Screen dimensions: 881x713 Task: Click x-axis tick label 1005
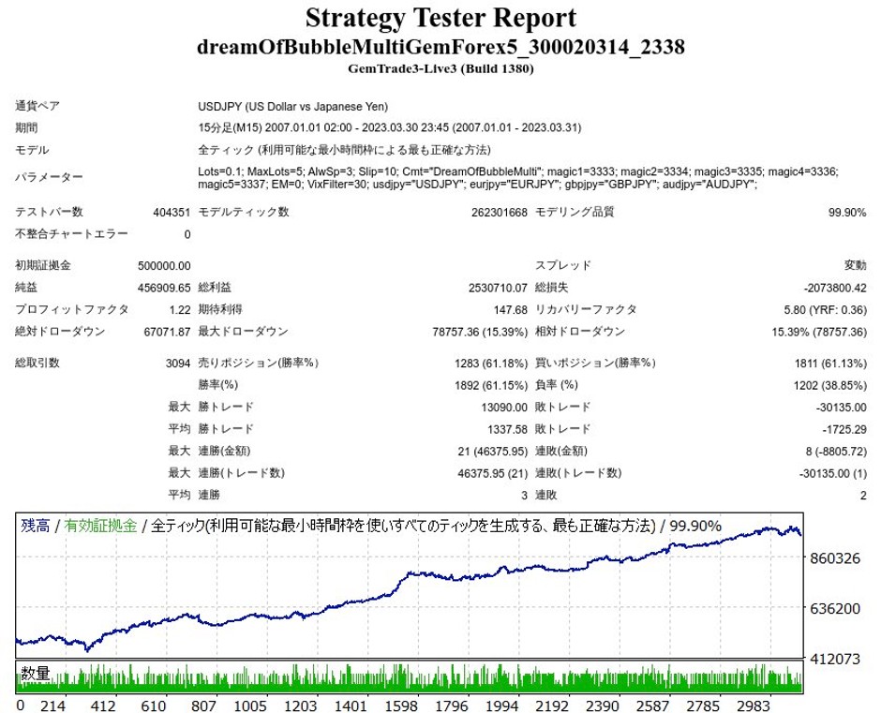pos(250,706)
